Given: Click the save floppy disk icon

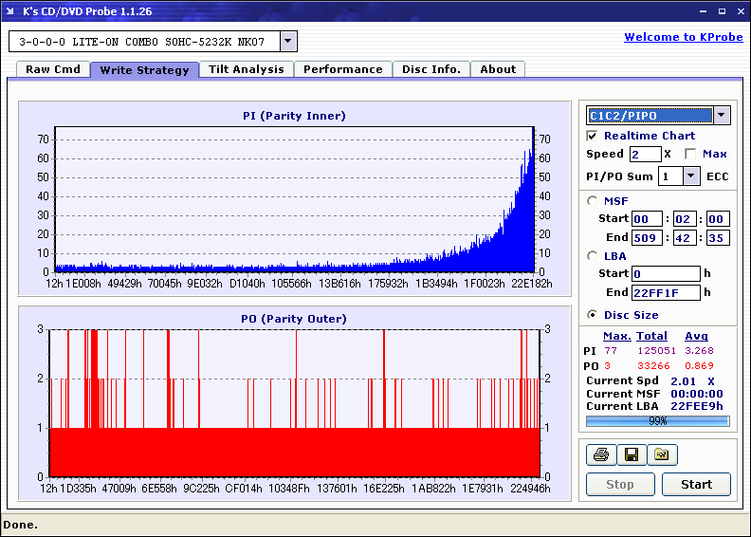Looking at the screenshot, I should click(631, 455).
